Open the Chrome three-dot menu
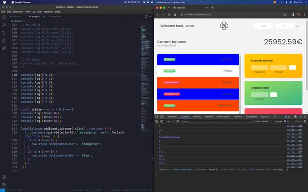308x192 pixels. [x=304, y=14]
